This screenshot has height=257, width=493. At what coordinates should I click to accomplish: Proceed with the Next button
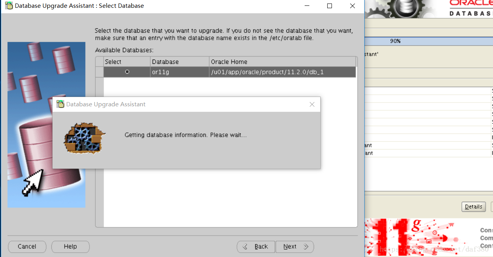tap(295, 246)
